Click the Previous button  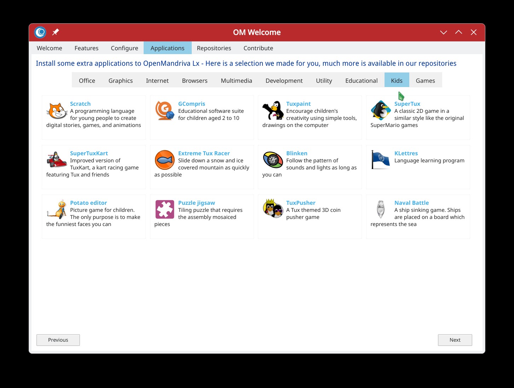pos(58,340)
